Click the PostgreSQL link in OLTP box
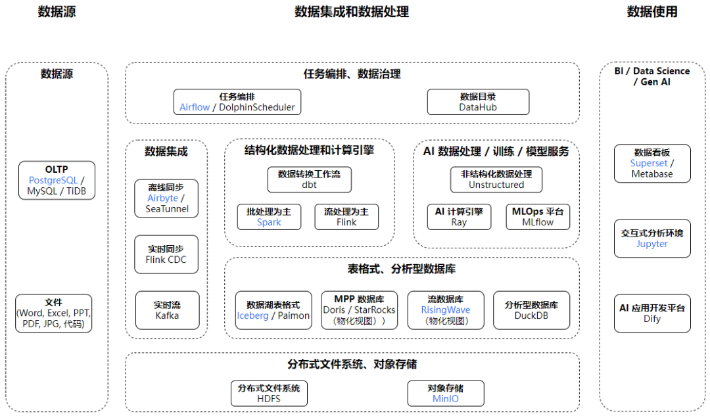The image size is (710, 416). (x=53, y=180)
